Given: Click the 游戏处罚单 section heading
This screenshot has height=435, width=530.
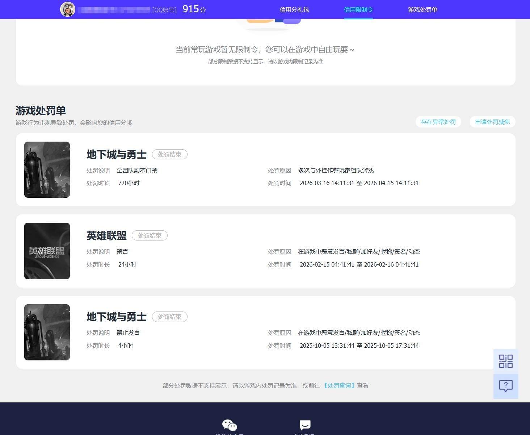Looking at the screenshot, I should (41, 111).
